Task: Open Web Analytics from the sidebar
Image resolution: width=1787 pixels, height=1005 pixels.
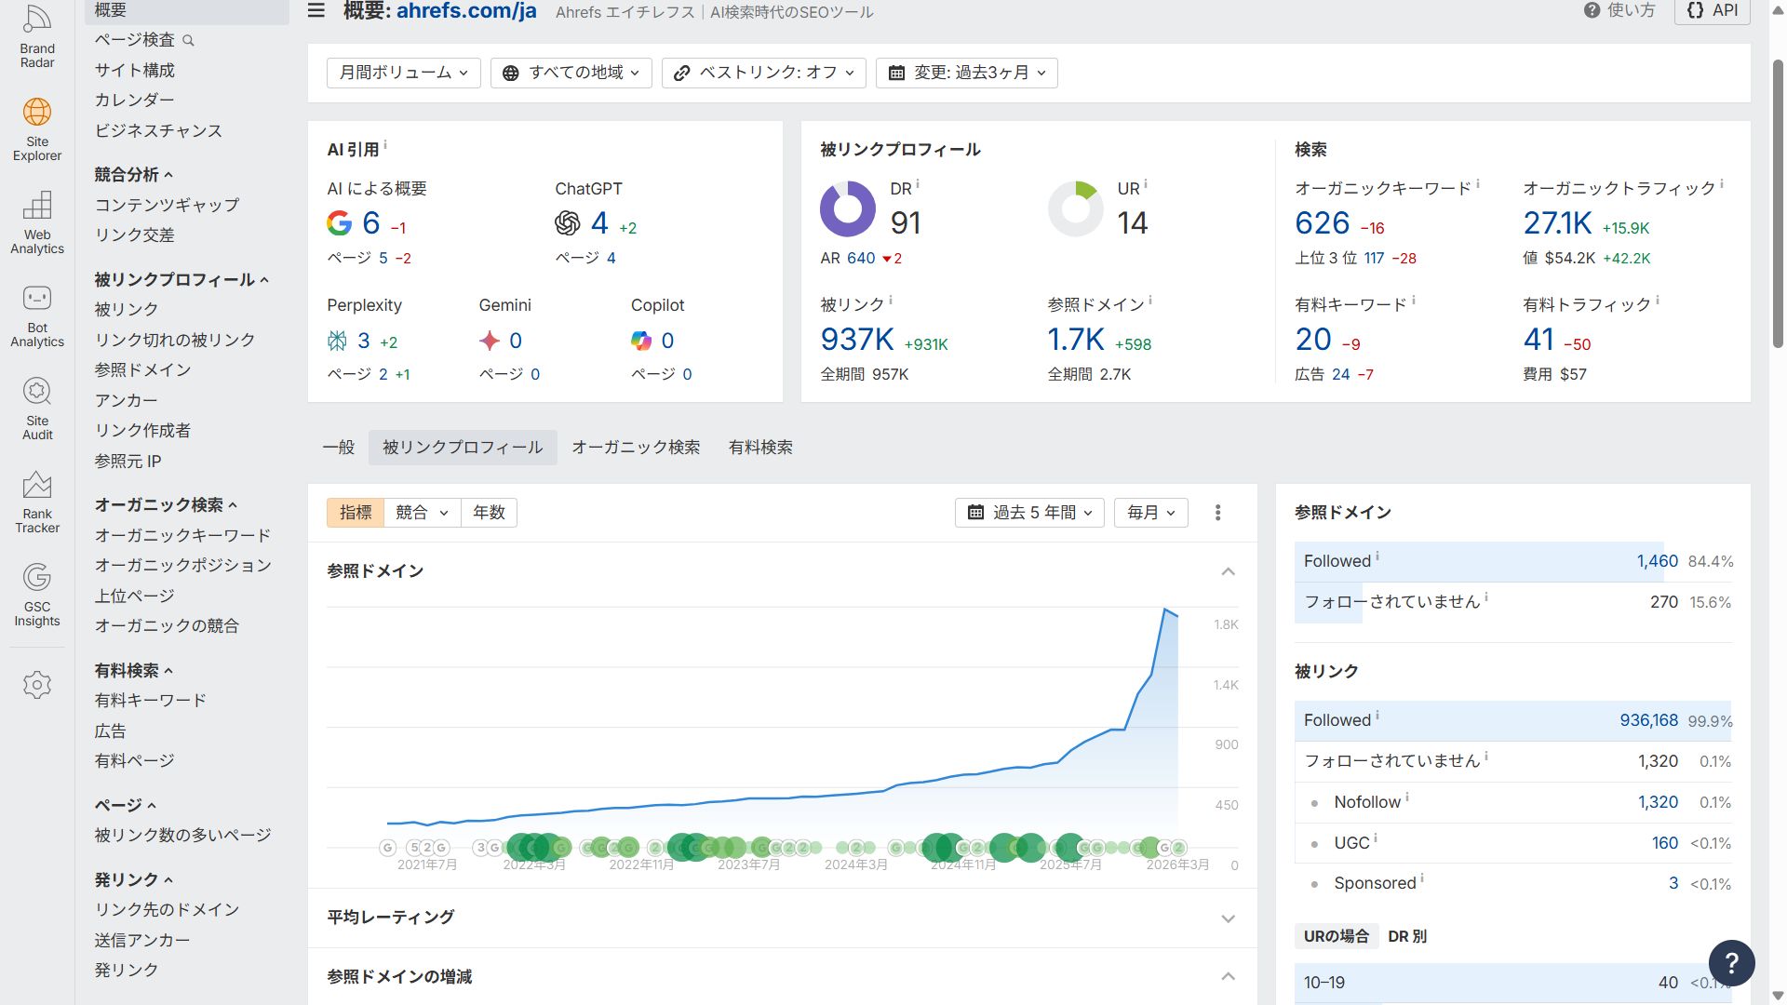Action: (x=36, y=221)
